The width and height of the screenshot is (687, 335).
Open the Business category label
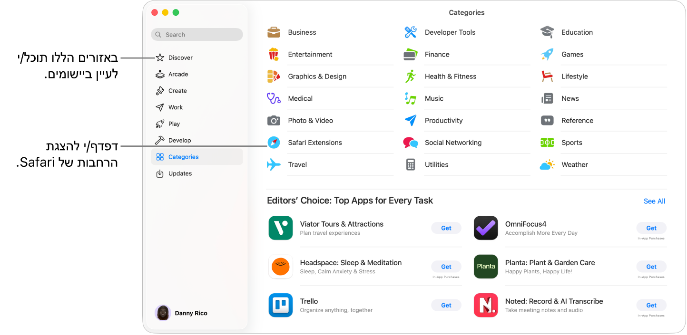302,32
